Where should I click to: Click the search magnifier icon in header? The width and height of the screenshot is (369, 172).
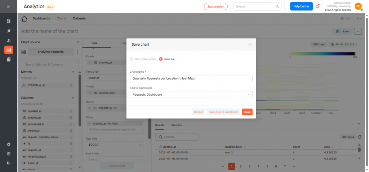coord(277,6)
